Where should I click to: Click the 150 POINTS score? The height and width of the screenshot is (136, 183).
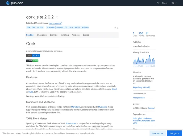(x=141, y=34)
